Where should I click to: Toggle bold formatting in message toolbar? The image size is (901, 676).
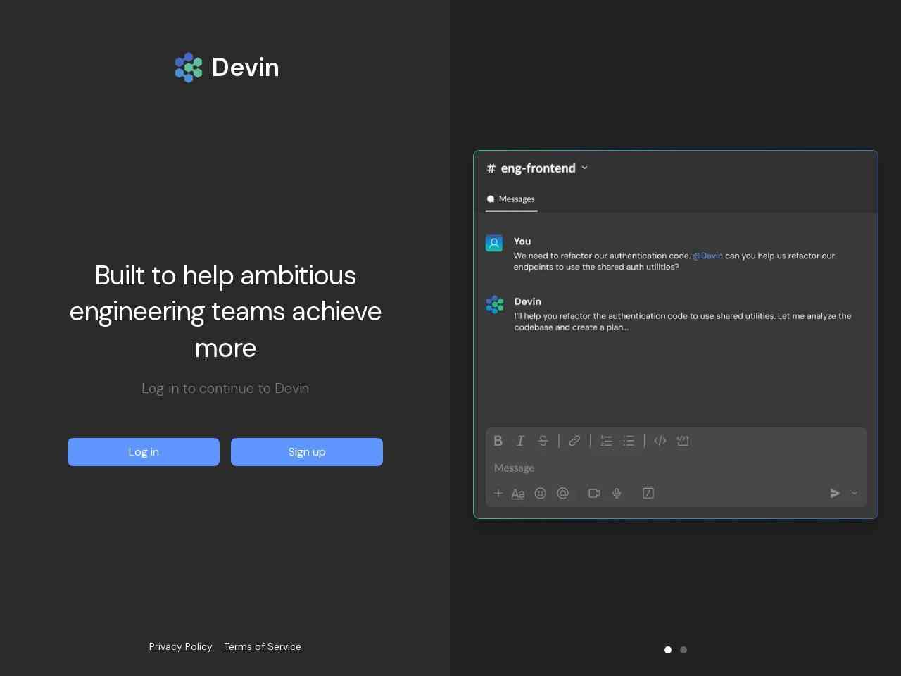(498, 441)
